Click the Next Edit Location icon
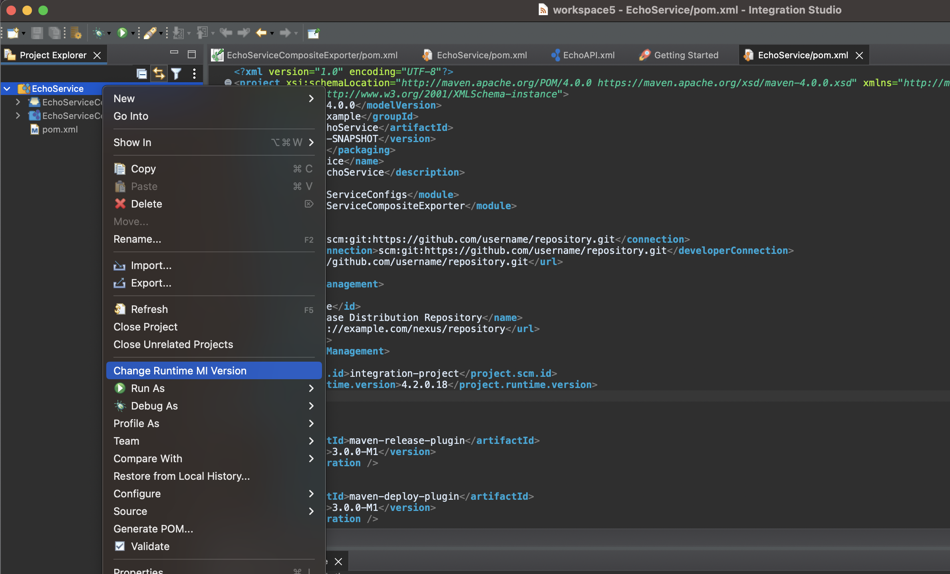Screen dimensions: 950x574 point(244,33)
